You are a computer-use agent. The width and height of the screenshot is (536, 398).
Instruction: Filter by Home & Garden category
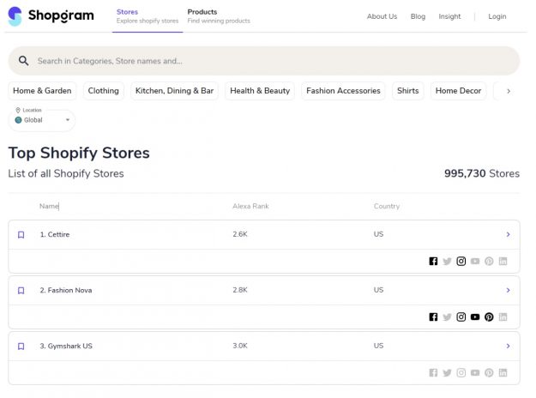point(42,91)
